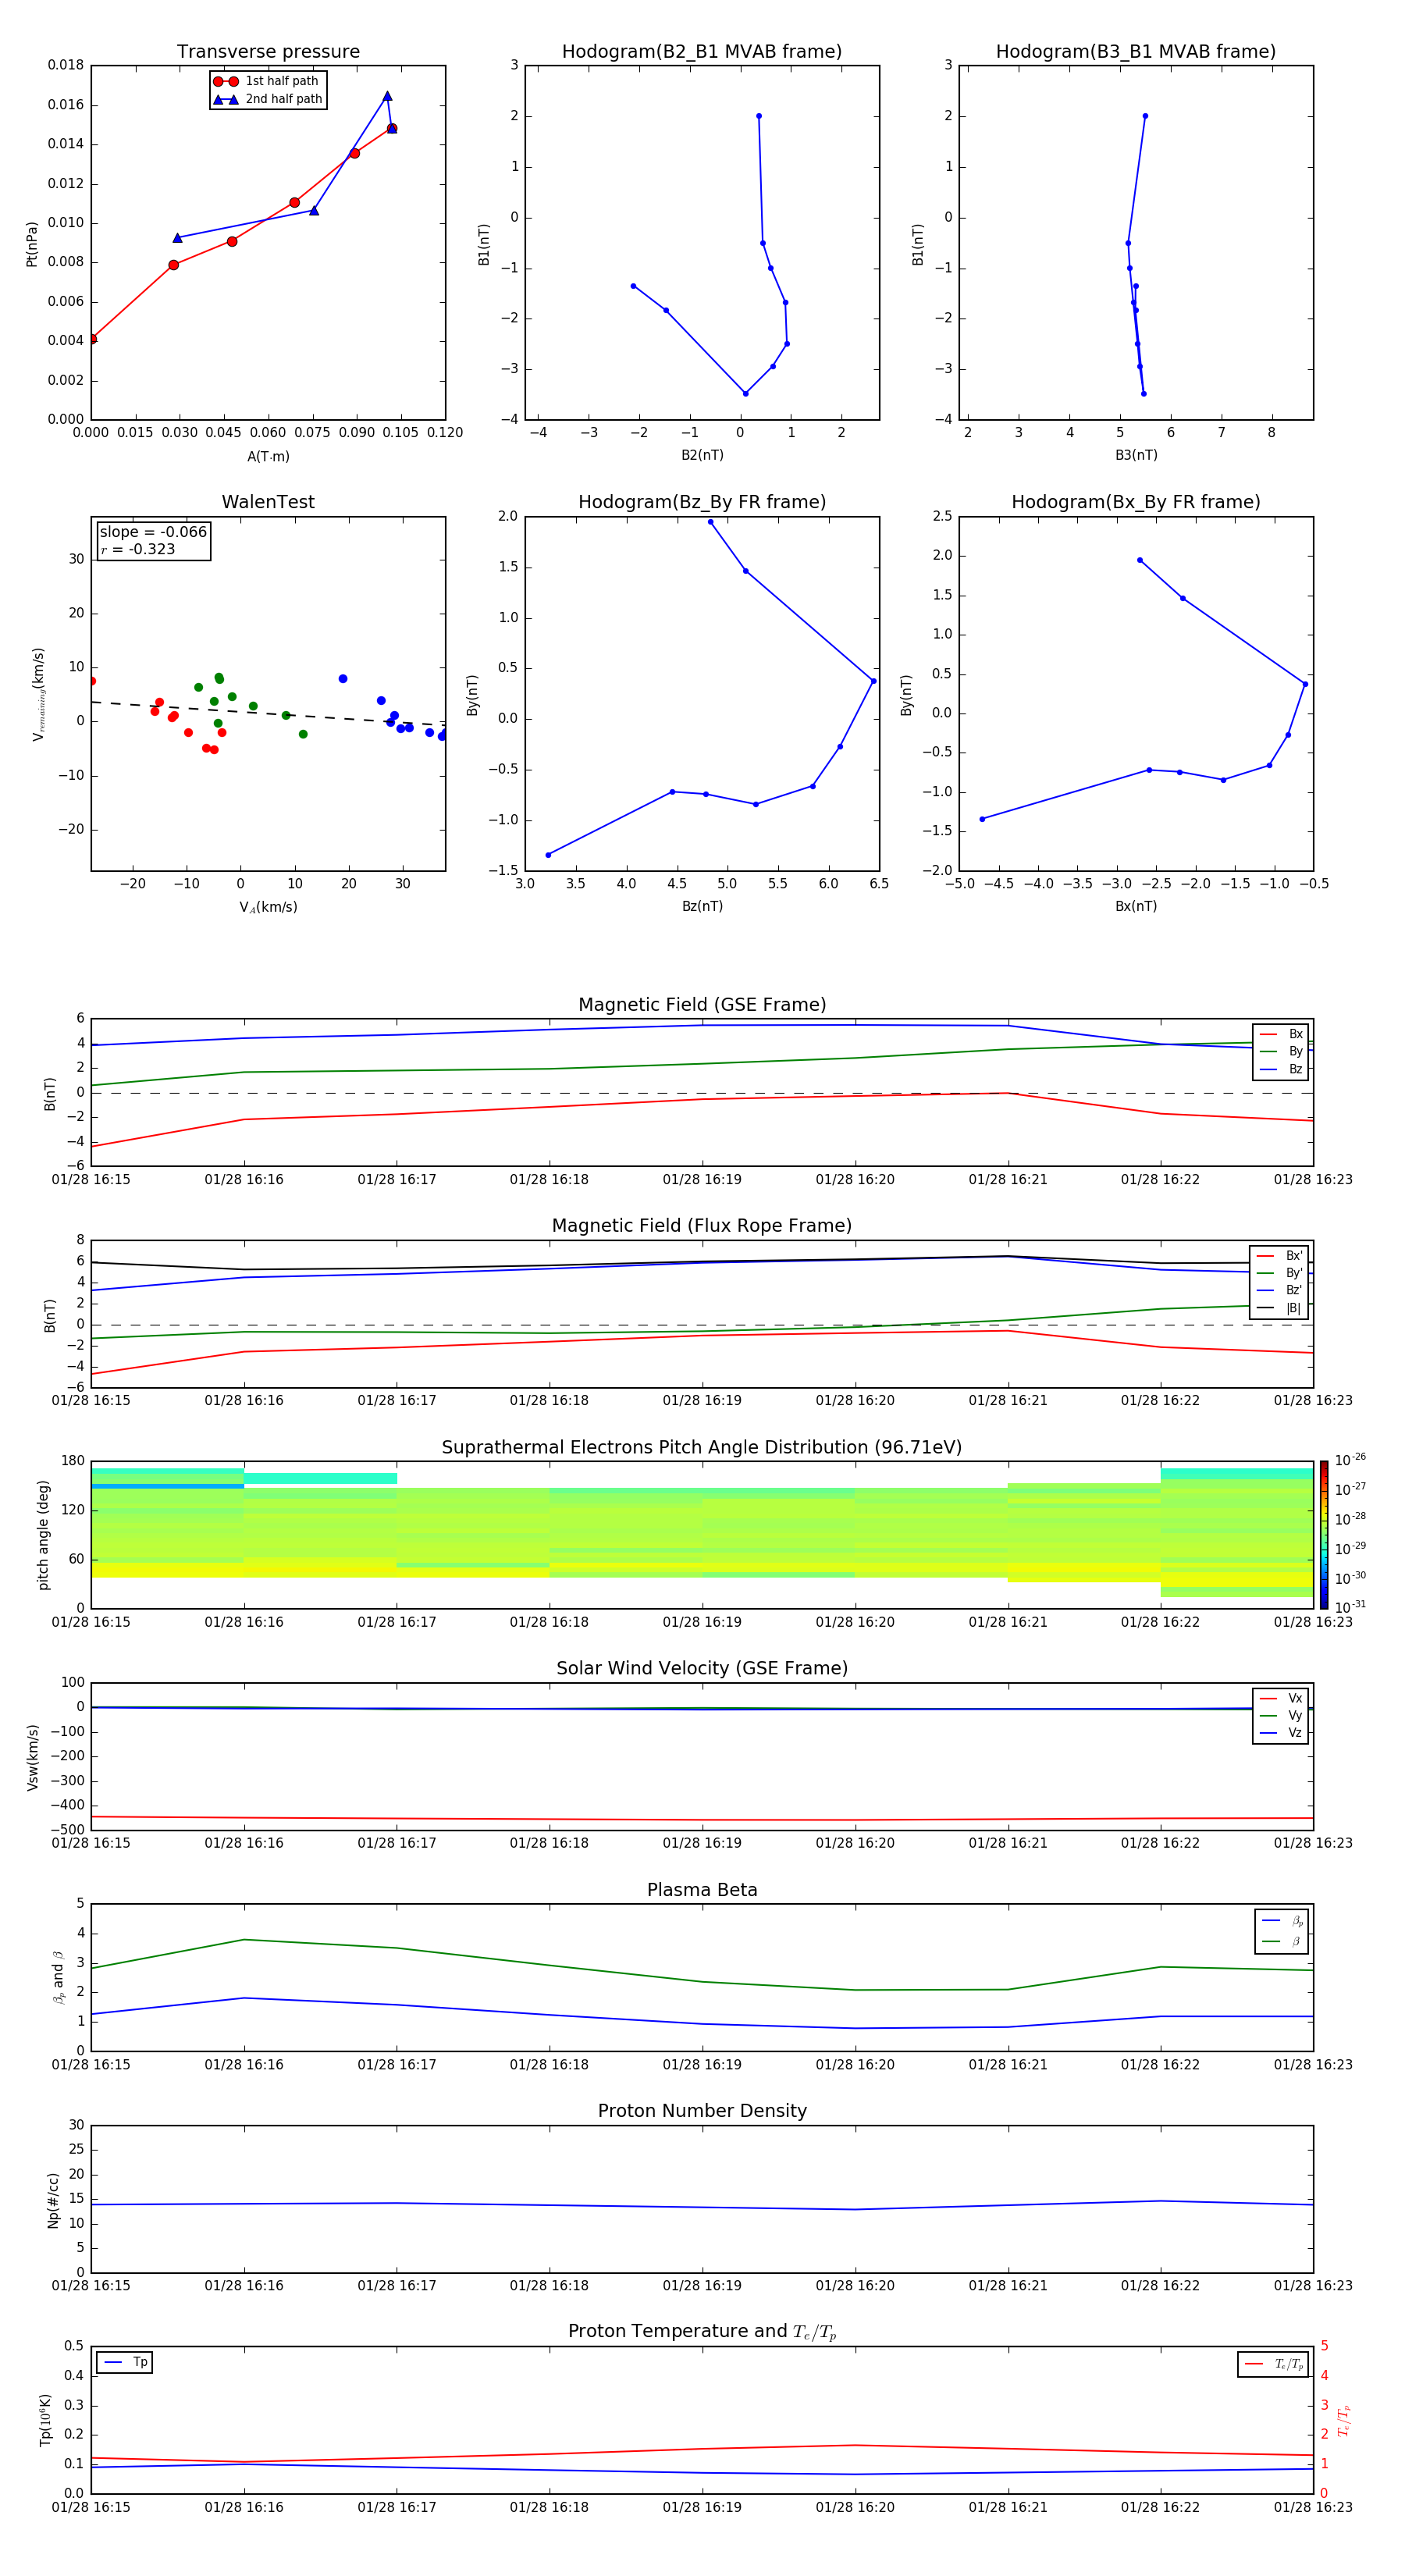
Task: Click the '1st half path' legend entry
Action: click(267, 81)
